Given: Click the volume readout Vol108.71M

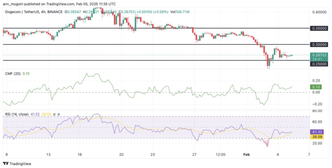Looking at the screenshot, I should [180, 12].
